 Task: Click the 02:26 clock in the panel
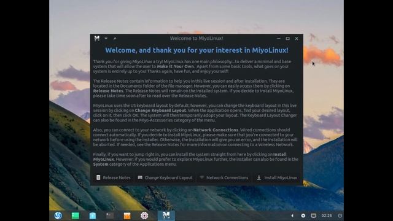click(x=327, y=215)
